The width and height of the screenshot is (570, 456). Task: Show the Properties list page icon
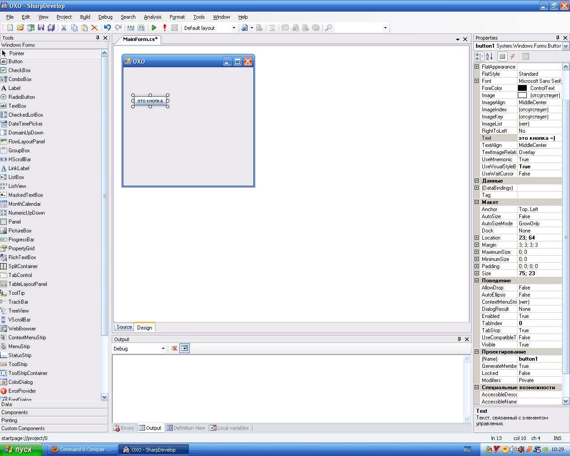pyautogui.click(x=502, y=57)
